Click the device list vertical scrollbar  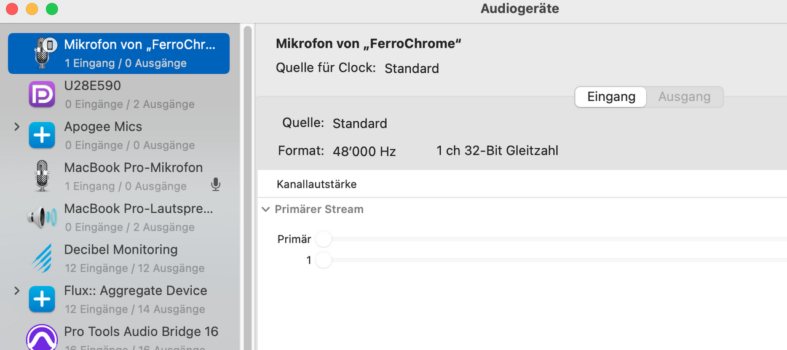click(248, 185)
